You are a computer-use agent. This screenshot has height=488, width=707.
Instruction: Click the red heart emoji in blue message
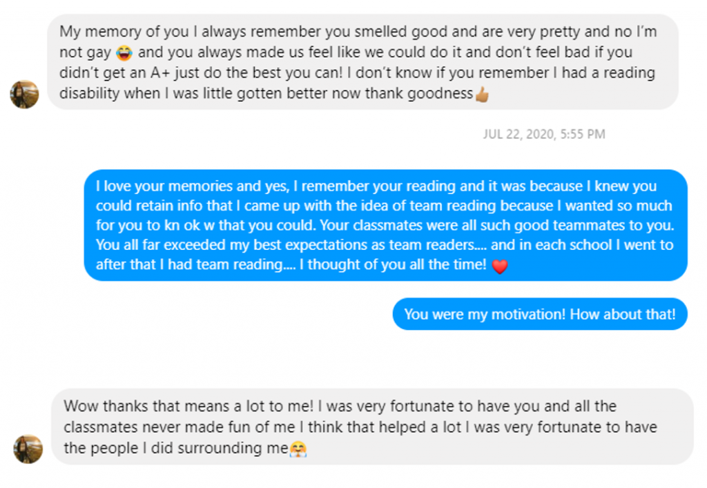pos(500,266)
